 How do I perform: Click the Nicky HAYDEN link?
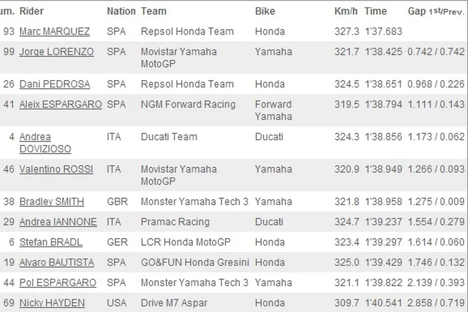52,303
